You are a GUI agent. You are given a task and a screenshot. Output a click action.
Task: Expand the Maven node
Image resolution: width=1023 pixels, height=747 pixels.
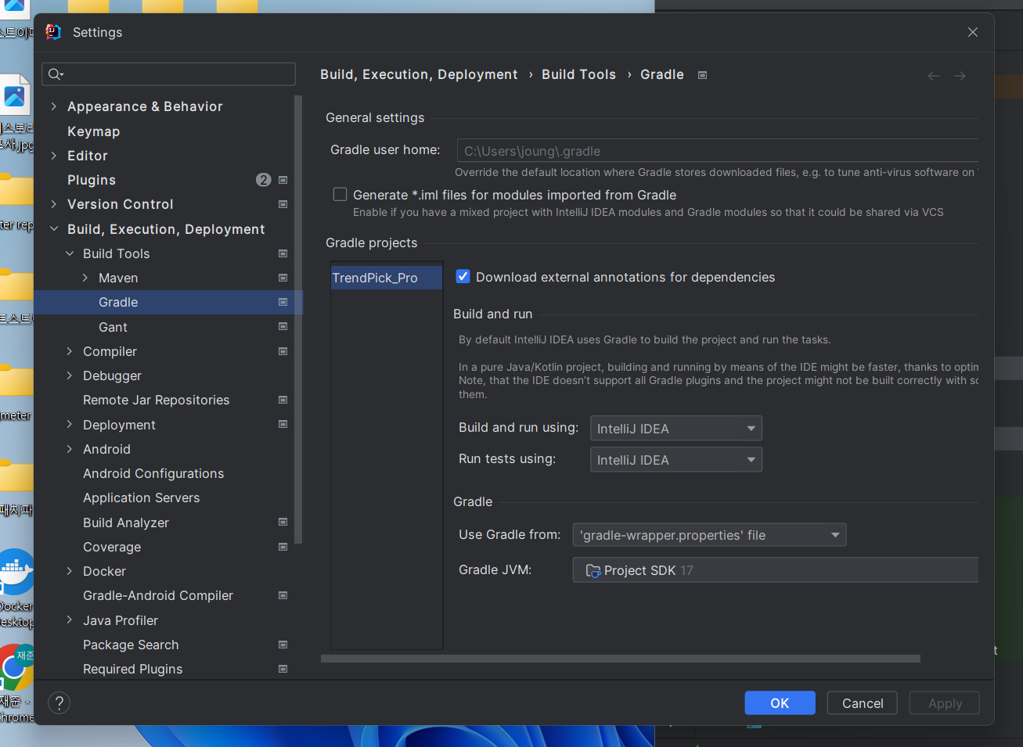coord(85,278)
